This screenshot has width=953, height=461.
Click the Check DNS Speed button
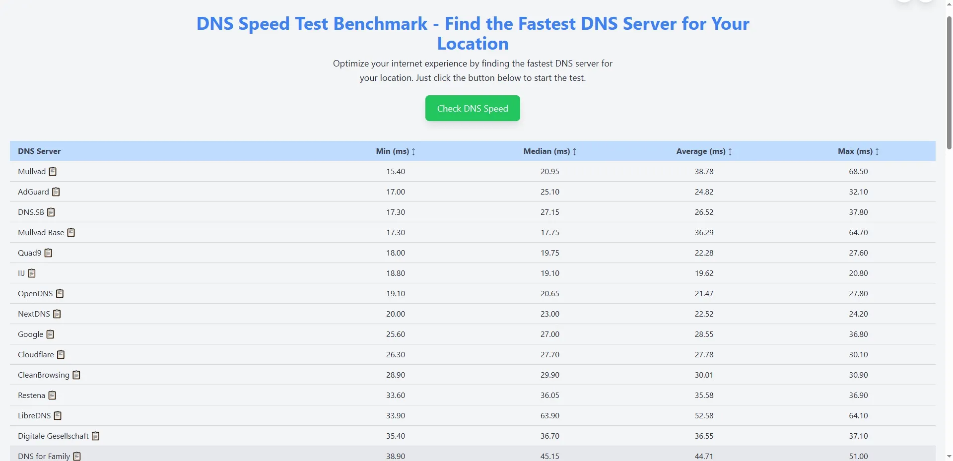point(472,108)
